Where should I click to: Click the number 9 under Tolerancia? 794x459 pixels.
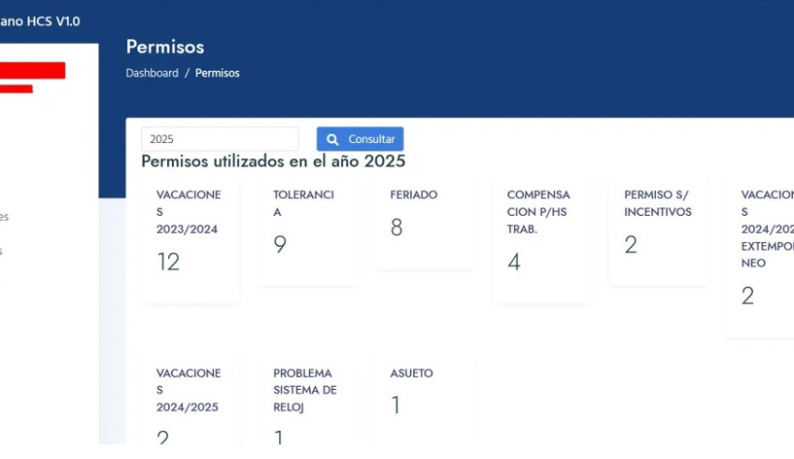[x=279, y=245]
